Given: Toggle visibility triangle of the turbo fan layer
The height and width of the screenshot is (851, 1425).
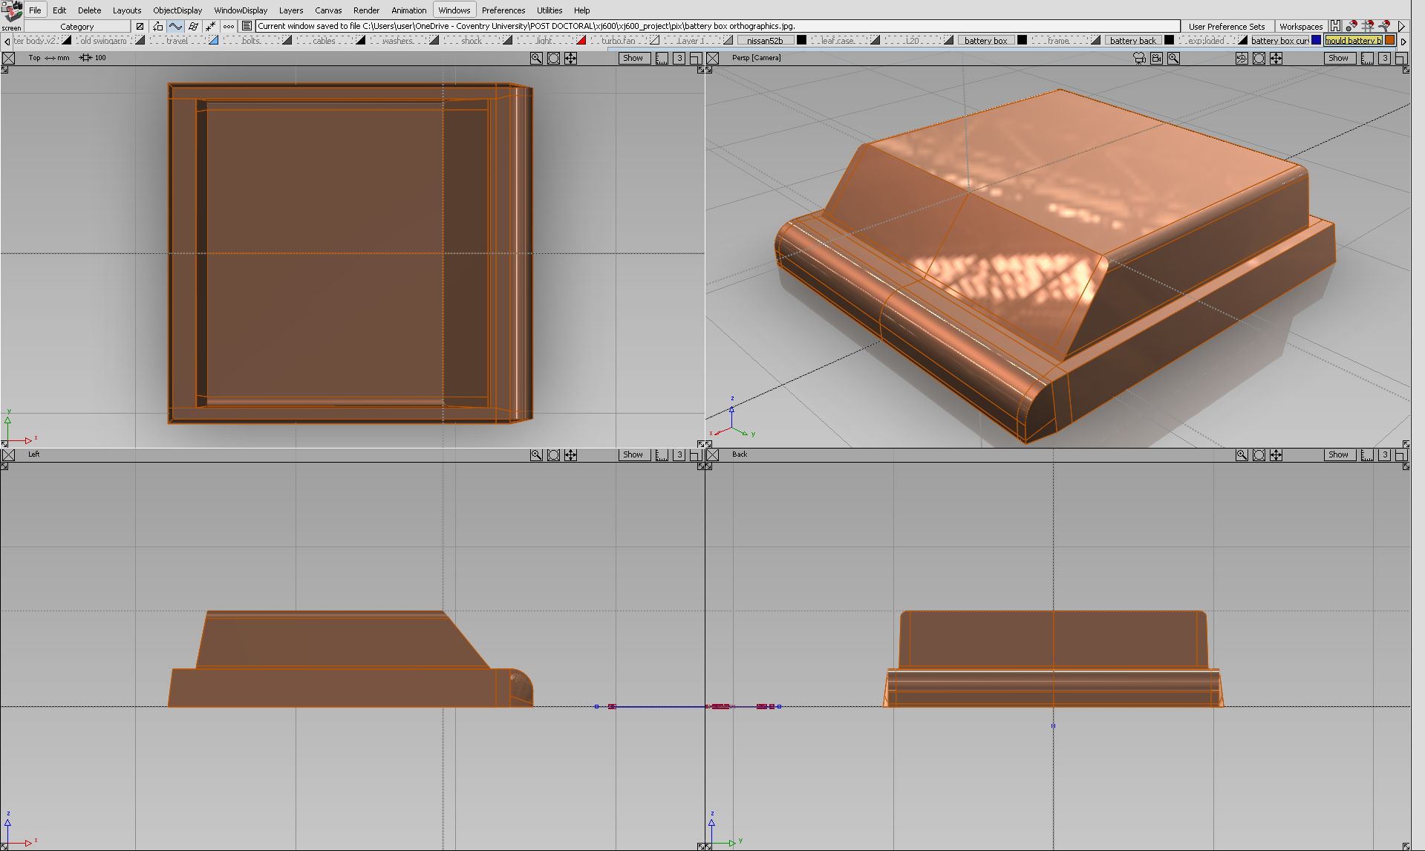Looking at the screenshot, I should point(654,40).
